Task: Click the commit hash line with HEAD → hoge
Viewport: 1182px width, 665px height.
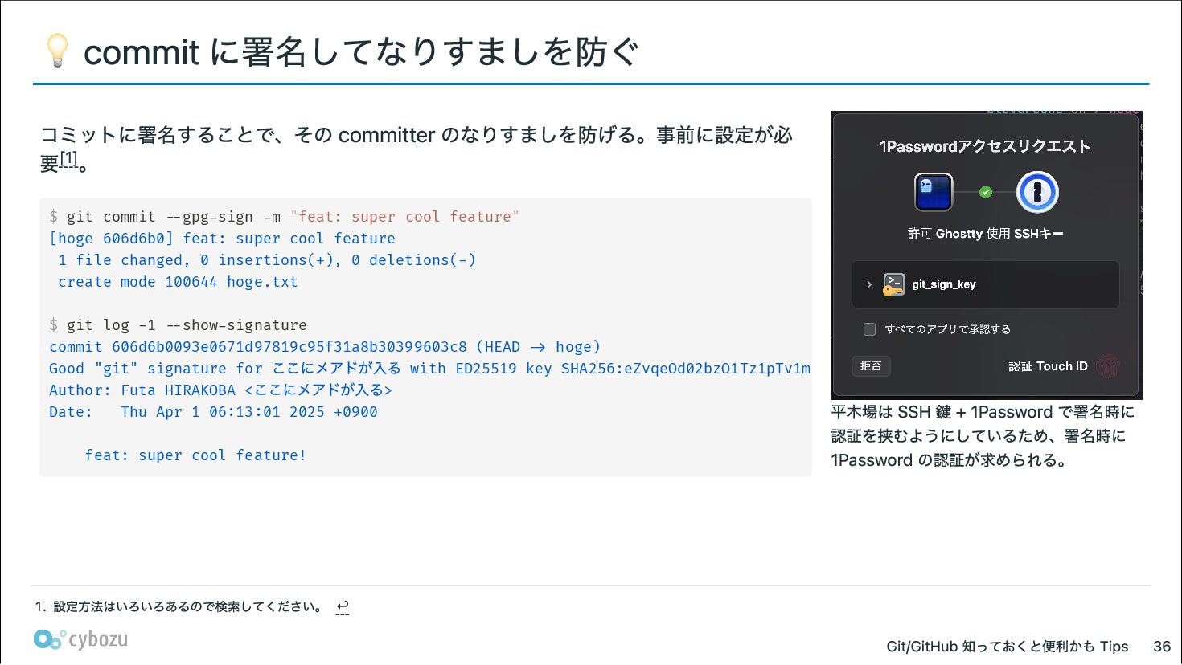Action: 325,347
